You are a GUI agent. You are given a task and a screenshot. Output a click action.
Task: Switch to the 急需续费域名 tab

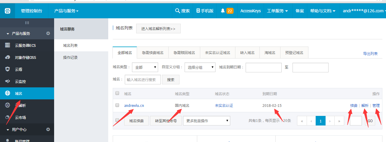[x=153, y=53]
